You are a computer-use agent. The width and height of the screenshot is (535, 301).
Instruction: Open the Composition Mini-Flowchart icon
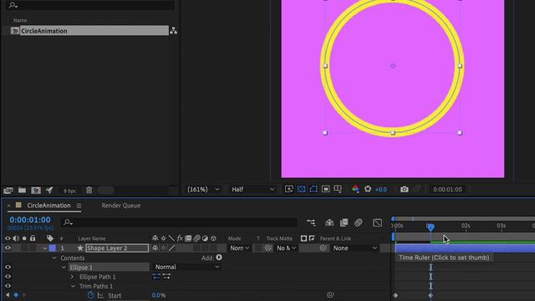coord(311,222)
